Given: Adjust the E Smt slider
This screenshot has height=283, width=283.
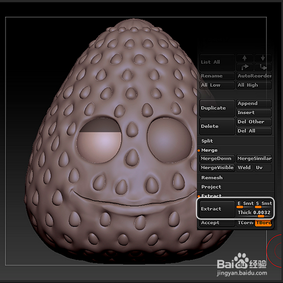Looking at the screenshot, I should click(x=245, y=204).
